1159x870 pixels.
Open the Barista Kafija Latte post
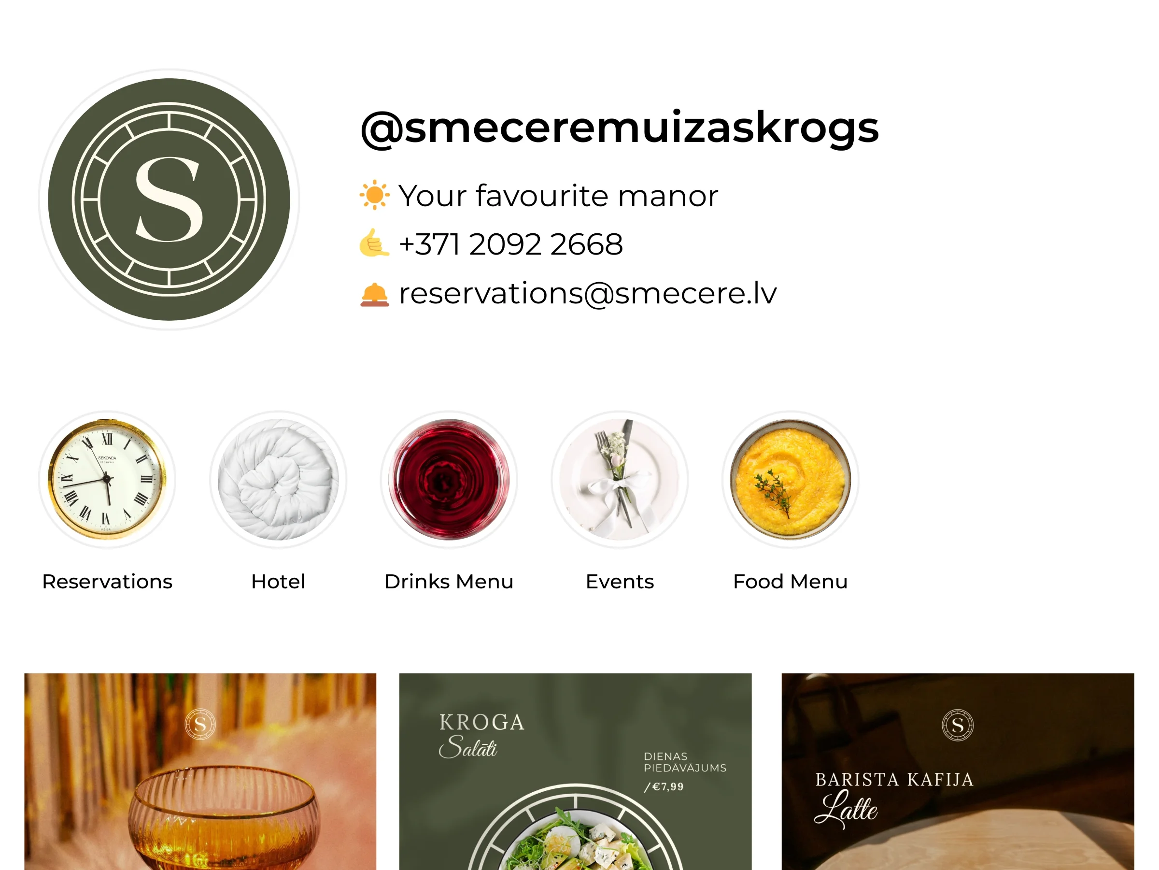(x=958, y=771)
